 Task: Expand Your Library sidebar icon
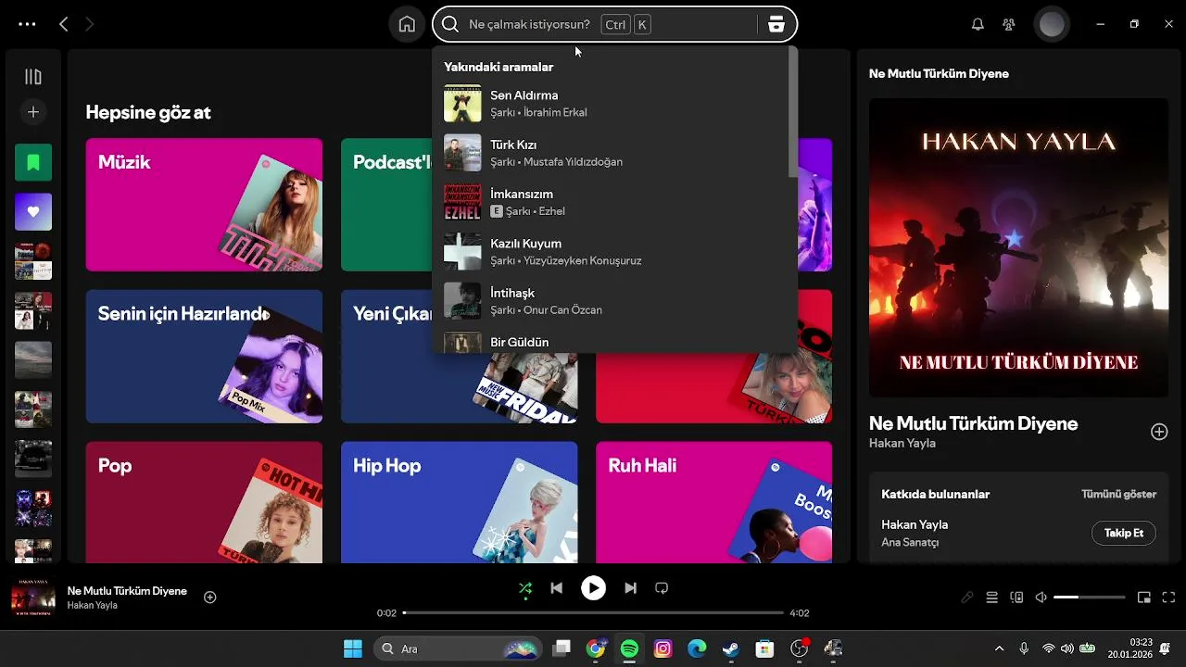pyautogui.click(x=33, y=77)
